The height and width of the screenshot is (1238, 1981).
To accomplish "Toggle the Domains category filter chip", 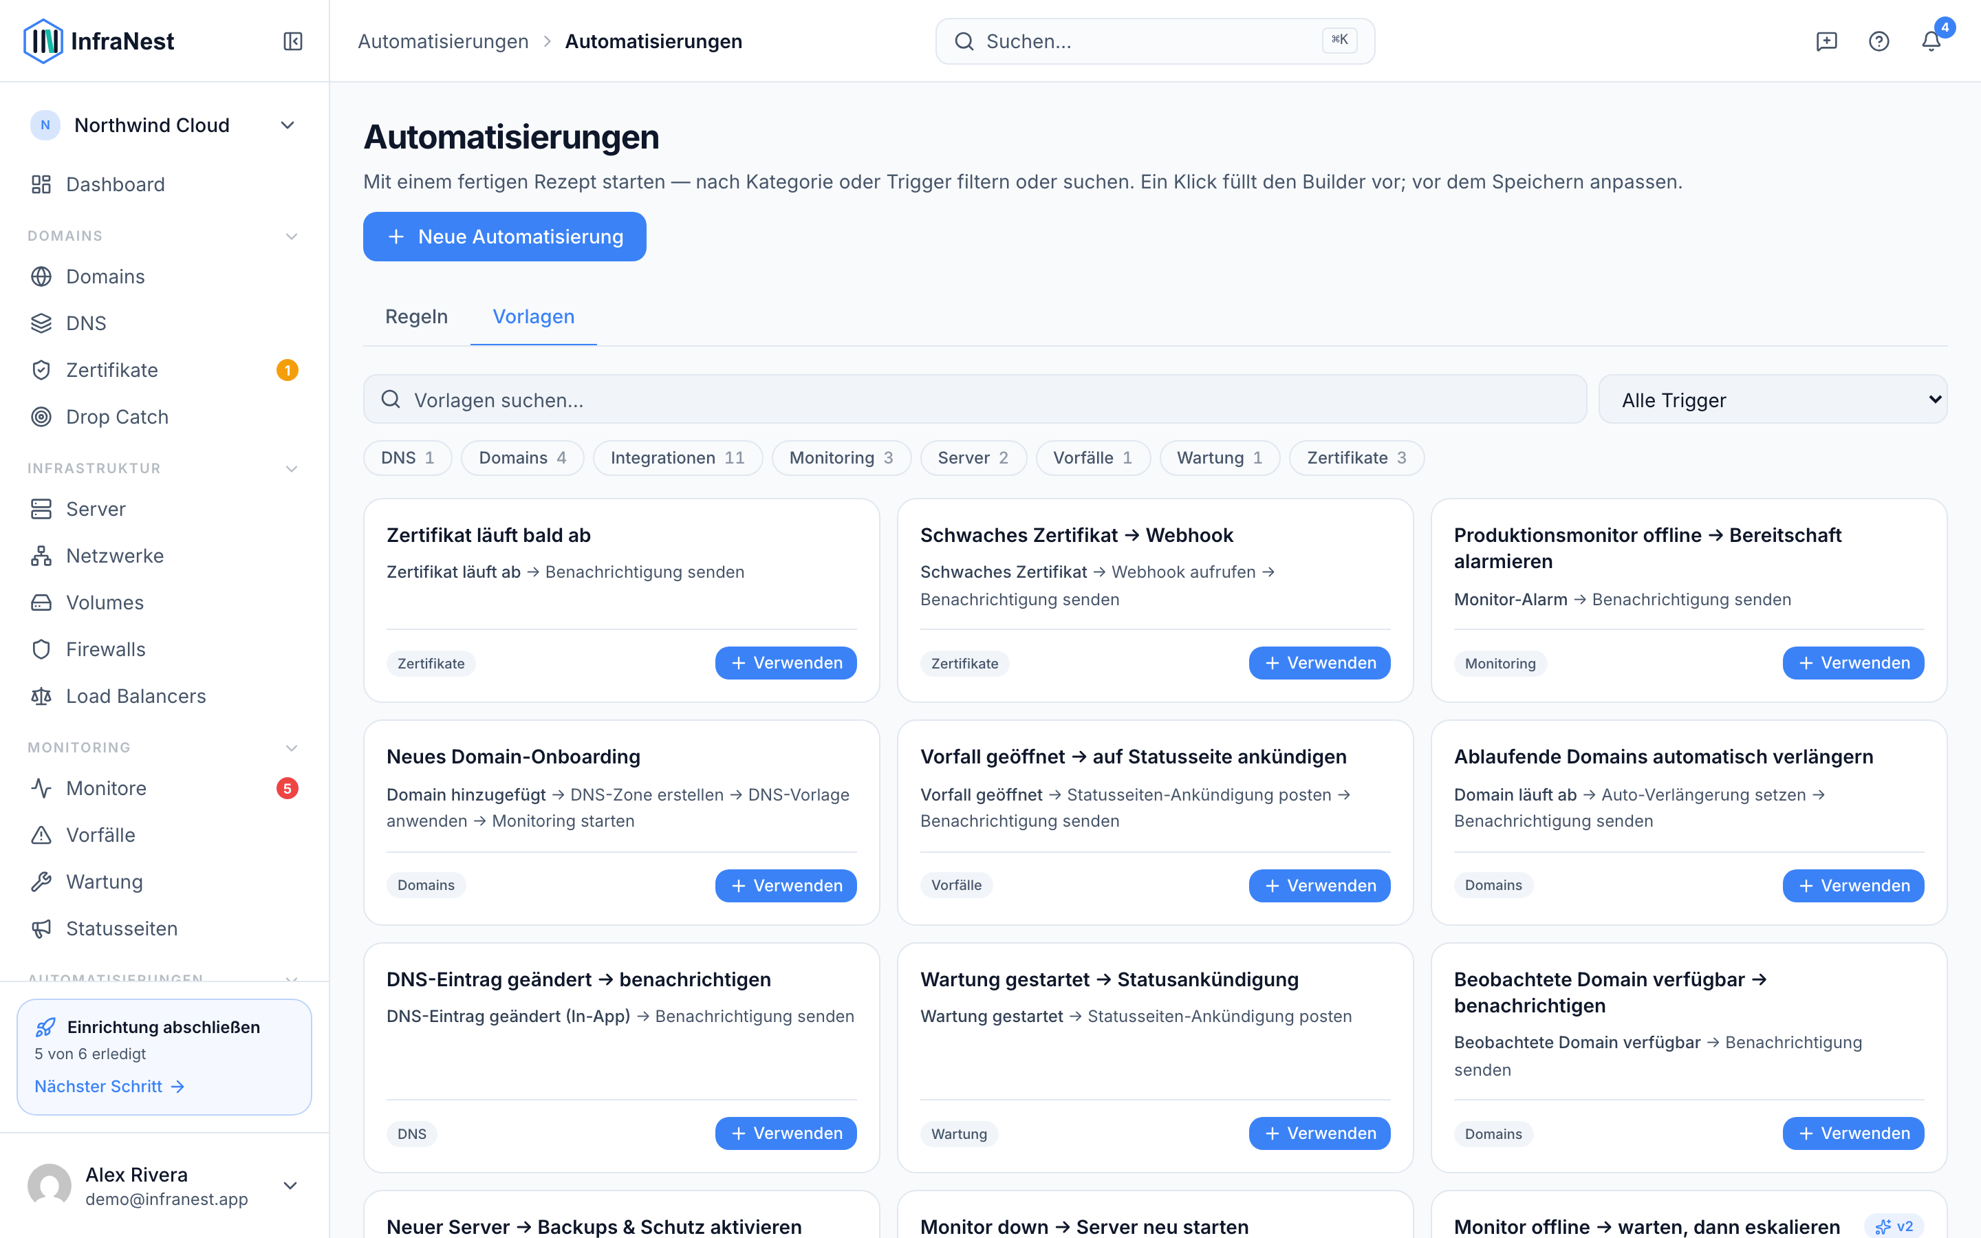I will (522, 457).
